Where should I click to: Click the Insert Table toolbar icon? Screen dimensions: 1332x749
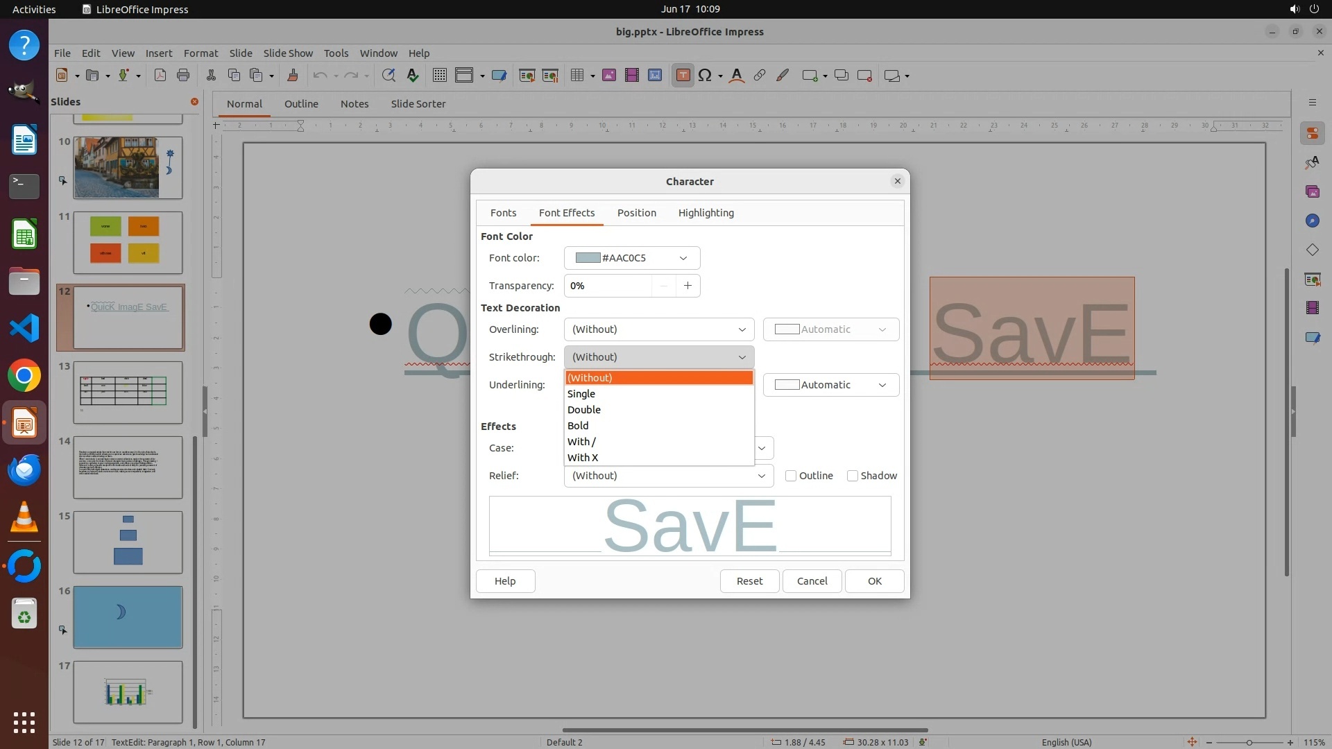tap(577, 76)
